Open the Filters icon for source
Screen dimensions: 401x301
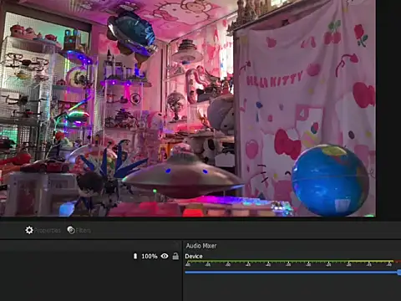pos(71,230)
